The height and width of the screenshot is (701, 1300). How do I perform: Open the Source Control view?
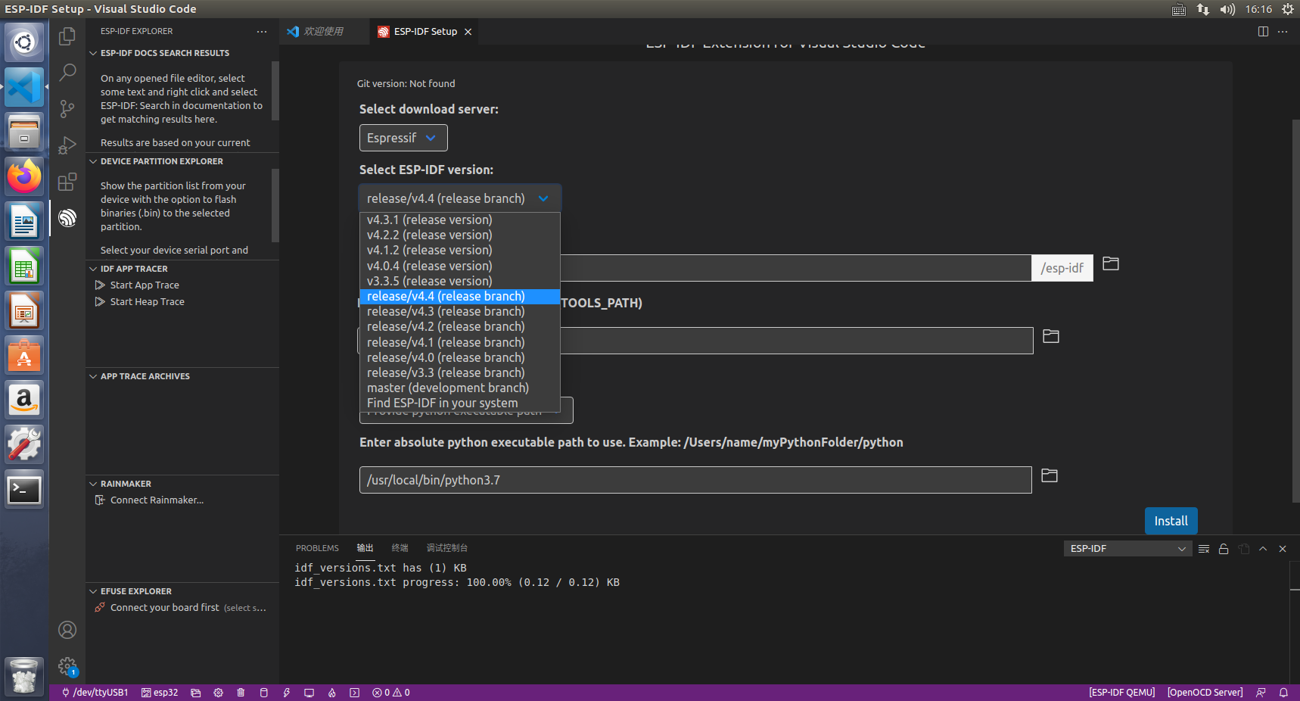[x=67, y=108]
